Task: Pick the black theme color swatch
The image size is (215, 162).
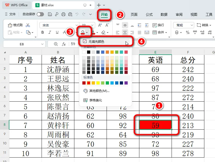Action: click(89, 52)
